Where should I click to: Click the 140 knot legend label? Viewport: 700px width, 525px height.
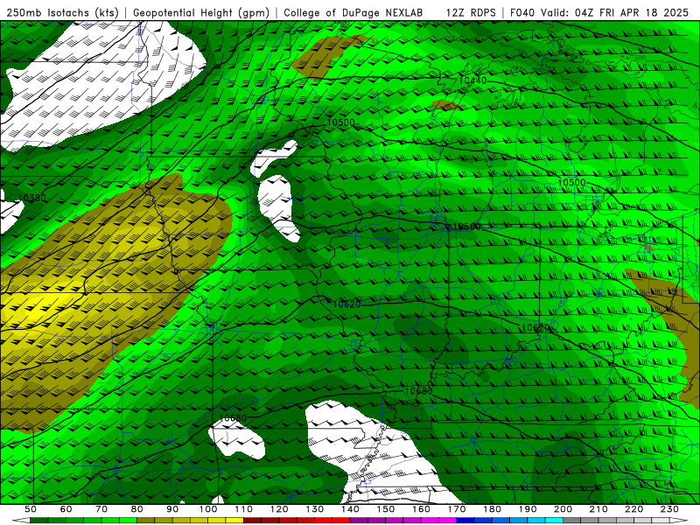point(350,509)
